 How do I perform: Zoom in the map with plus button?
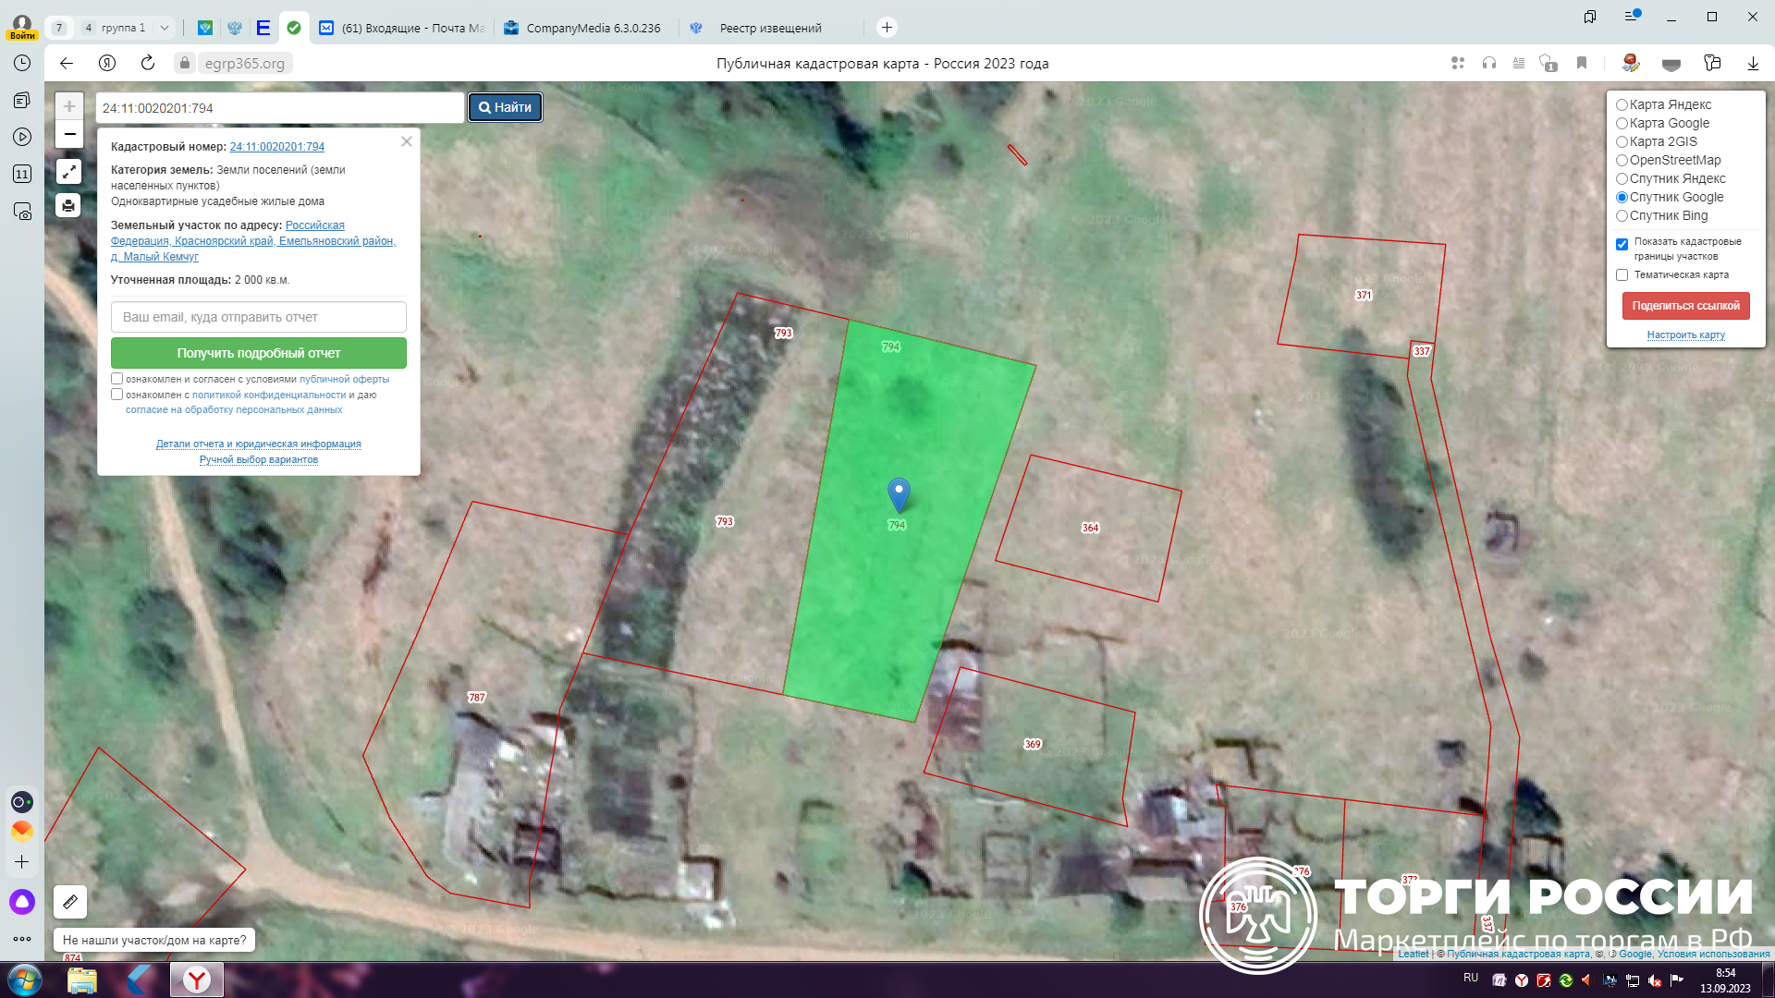[x=69, y=106]
